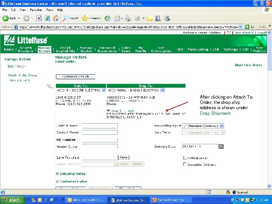This screenshot has height=204, width=272.
Task: Click the Save template button
Action: click(x=124, y=157)
